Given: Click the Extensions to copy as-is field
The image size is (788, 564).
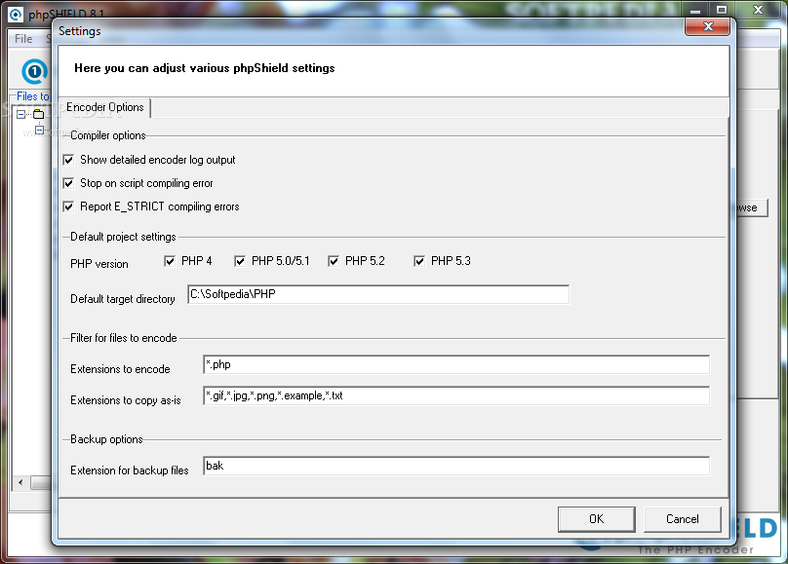Looking at the screenshot, I should (x=456, y=395).
